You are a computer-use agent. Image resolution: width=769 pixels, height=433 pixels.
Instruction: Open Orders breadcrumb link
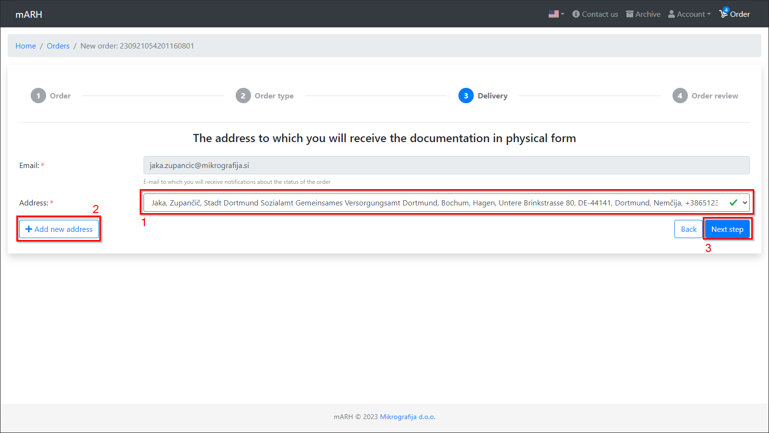58,46
